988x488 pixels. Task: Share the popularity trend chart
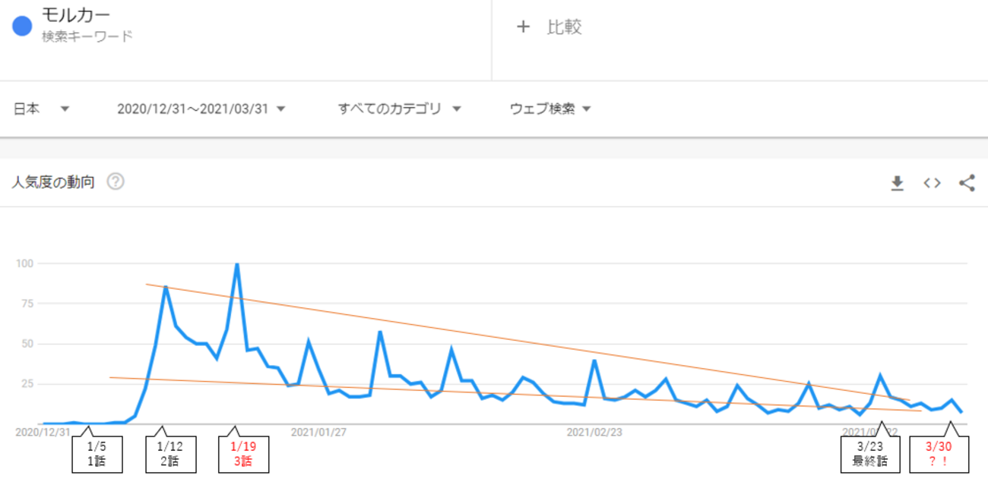[x=967, y=183]
